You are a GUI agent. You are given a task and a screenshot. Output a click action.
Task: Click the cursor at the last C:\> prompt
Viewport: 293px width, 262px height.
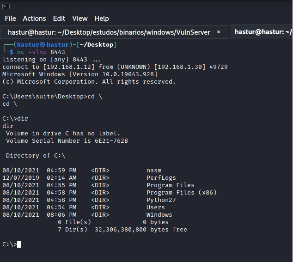(x=19, y=244)
